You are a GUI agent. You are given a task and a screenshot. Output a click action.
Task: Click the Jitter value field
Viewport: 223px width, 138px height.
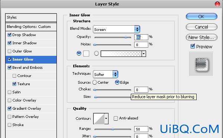click(141, 136)
